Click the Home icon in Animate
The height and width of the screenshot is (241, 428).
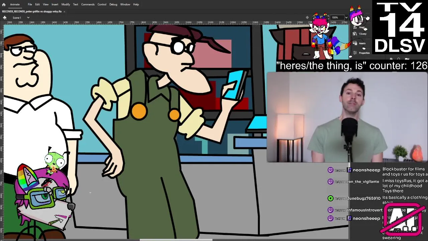[4, 4]
